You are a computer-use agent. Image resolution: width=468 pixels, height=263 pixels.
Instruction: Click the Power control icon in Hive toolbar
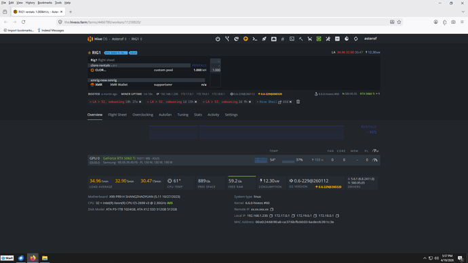(x=218, y=39)
